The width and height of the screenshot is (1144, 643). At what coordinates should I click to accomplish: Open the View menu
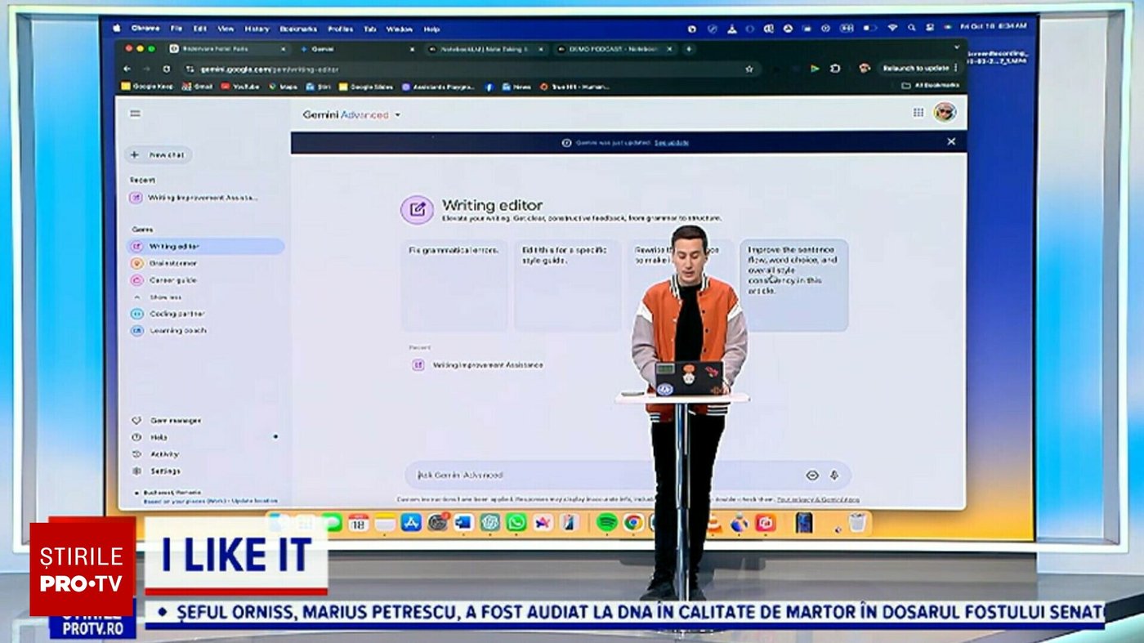(226, 29)
